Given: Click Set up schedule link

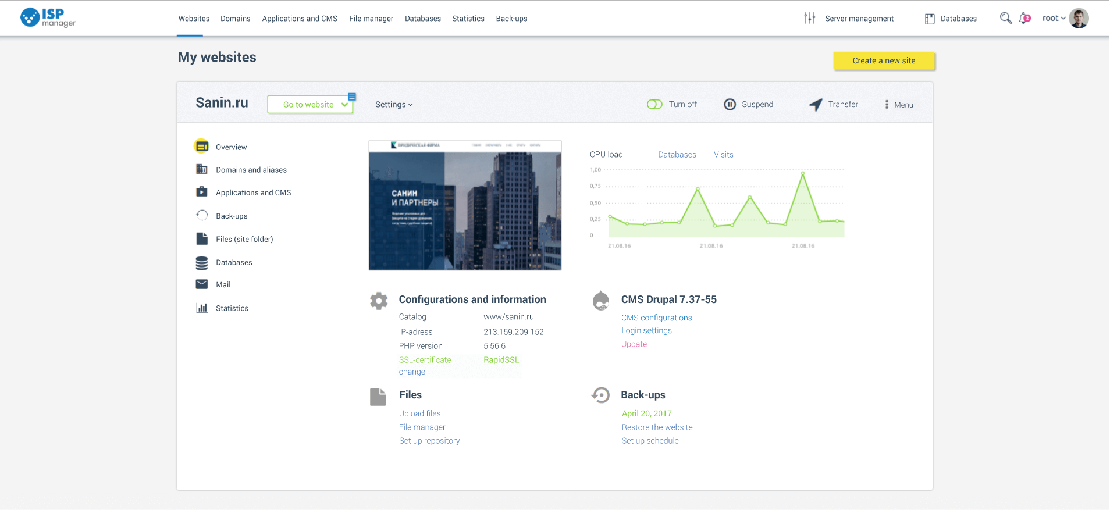Looking at the screenshot, I should click(650, 441).
